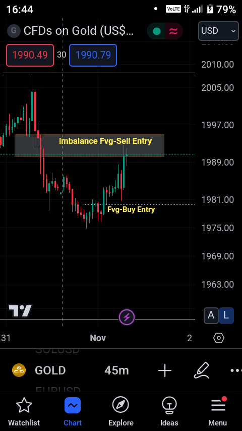Go to the Watchlist tab

click(x=24, y=412)
